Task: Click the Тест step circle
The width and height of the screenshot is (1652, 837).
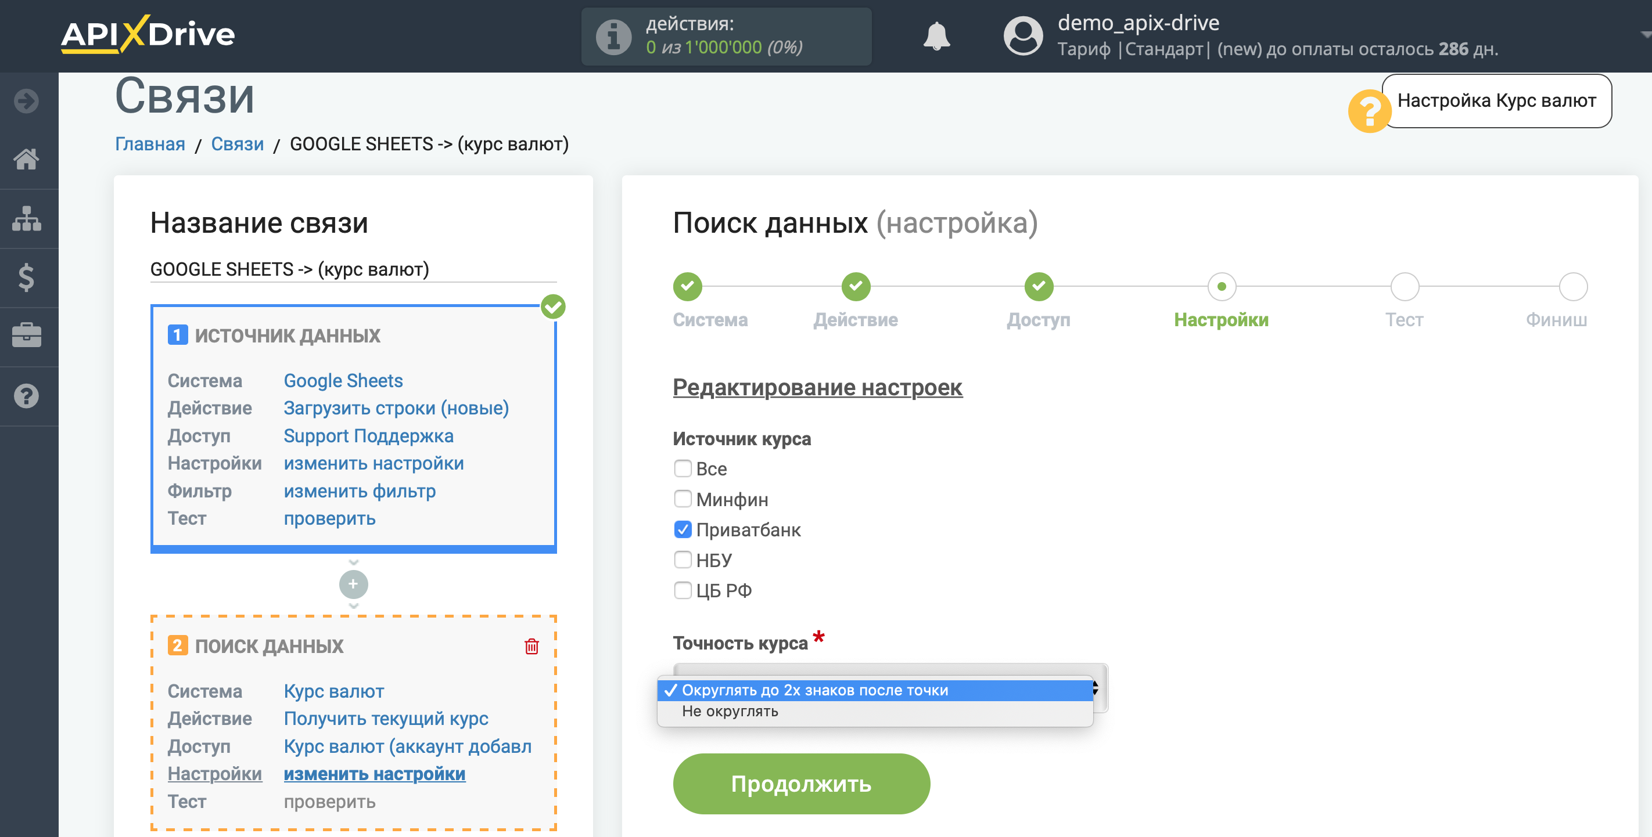Action: pos(1405,287)
